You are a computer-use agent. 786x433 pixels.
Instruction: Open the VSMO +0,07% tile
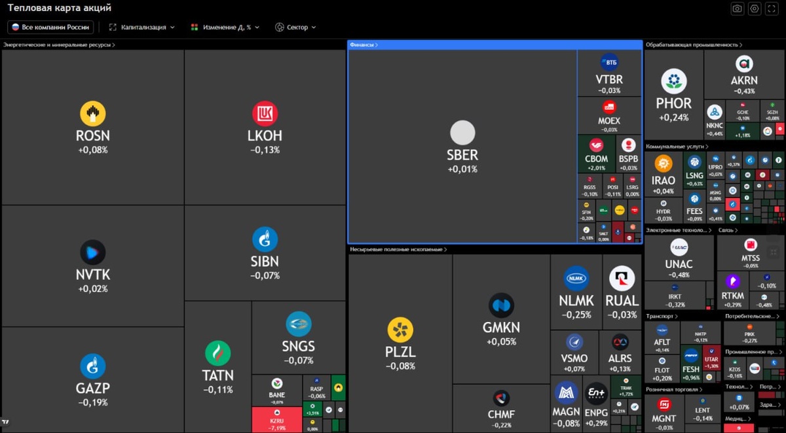(x=574, y=353)
